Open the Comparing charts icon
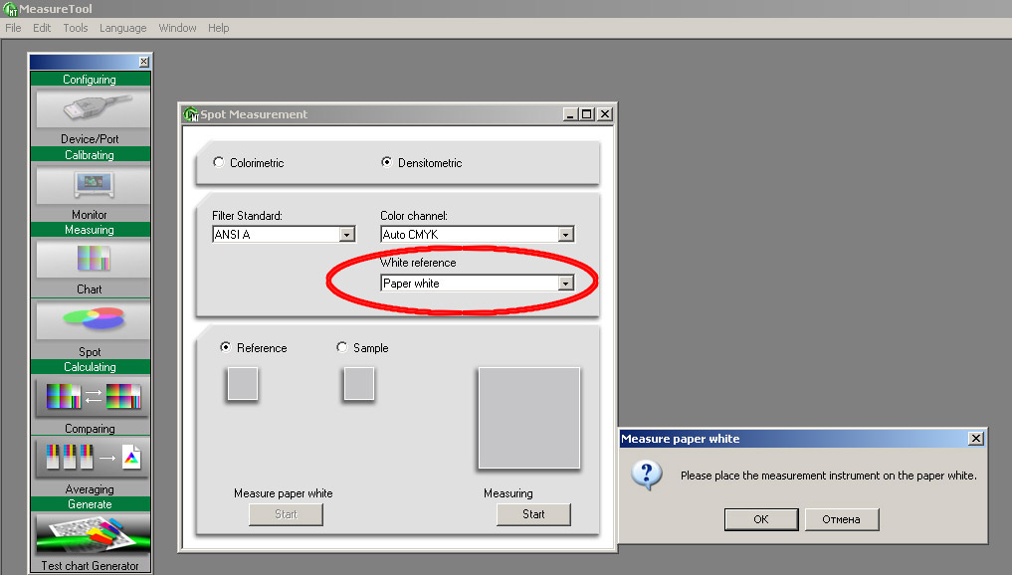 coord(91,396)
